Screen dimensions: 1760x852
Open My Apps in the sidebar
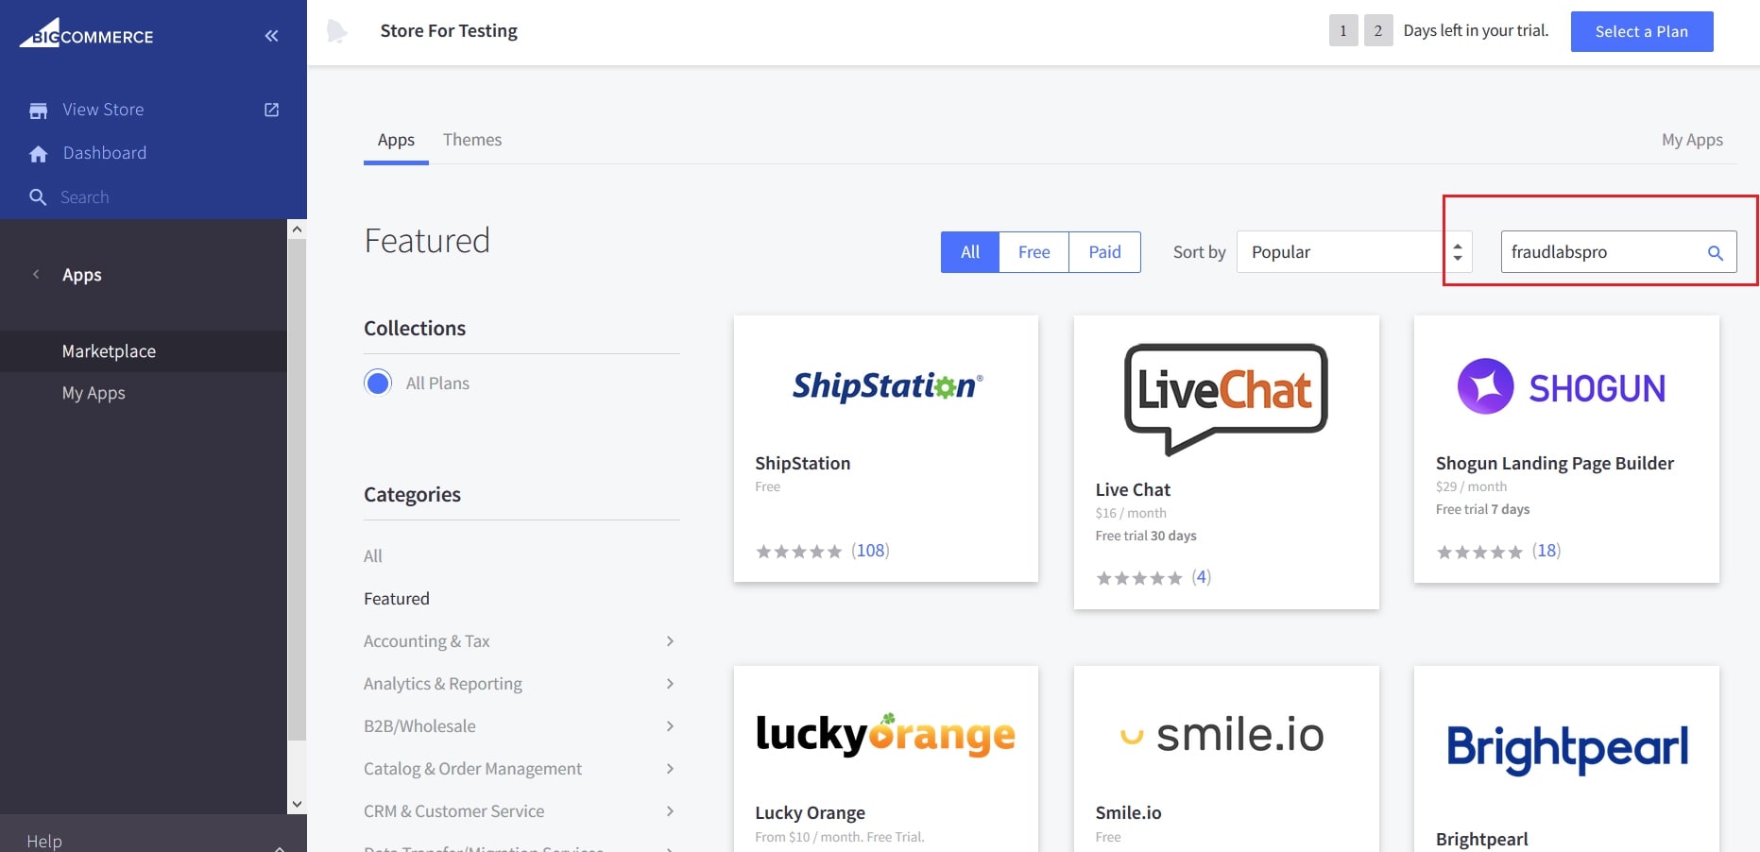click(x=94, y=393)
